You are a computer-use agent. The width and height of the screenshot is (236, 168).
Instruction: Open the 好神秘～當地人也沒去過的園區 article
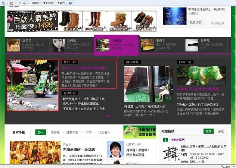pyautogui.click(x=198, y=105)
